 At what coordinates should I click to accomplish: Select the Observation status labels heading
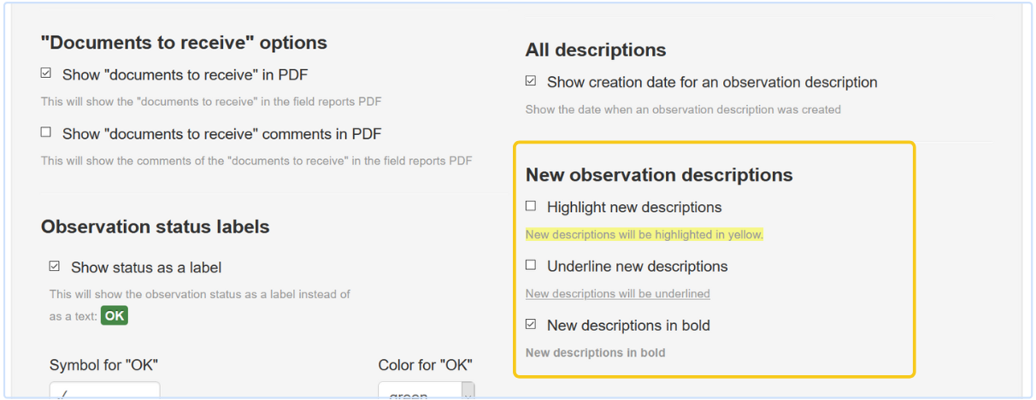[x=155, y=226]
